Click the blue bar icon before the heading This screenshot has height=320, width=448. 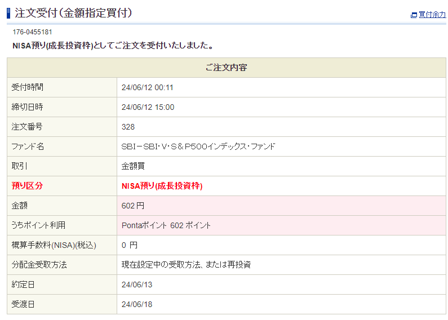coord(9,12)
